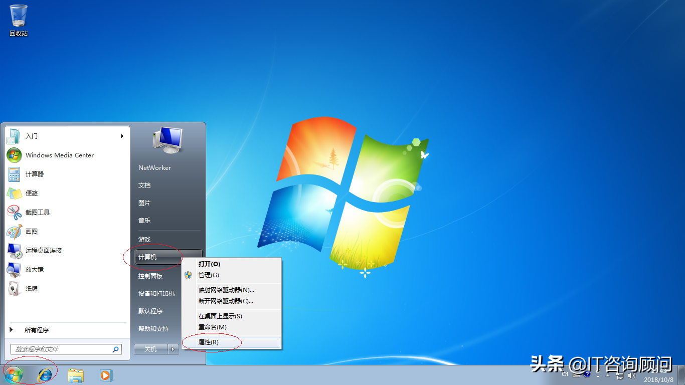This screenshot has height=385, width=685.
Task: Click the user account picture in the Start menu
Action: (x=168, y=139)
